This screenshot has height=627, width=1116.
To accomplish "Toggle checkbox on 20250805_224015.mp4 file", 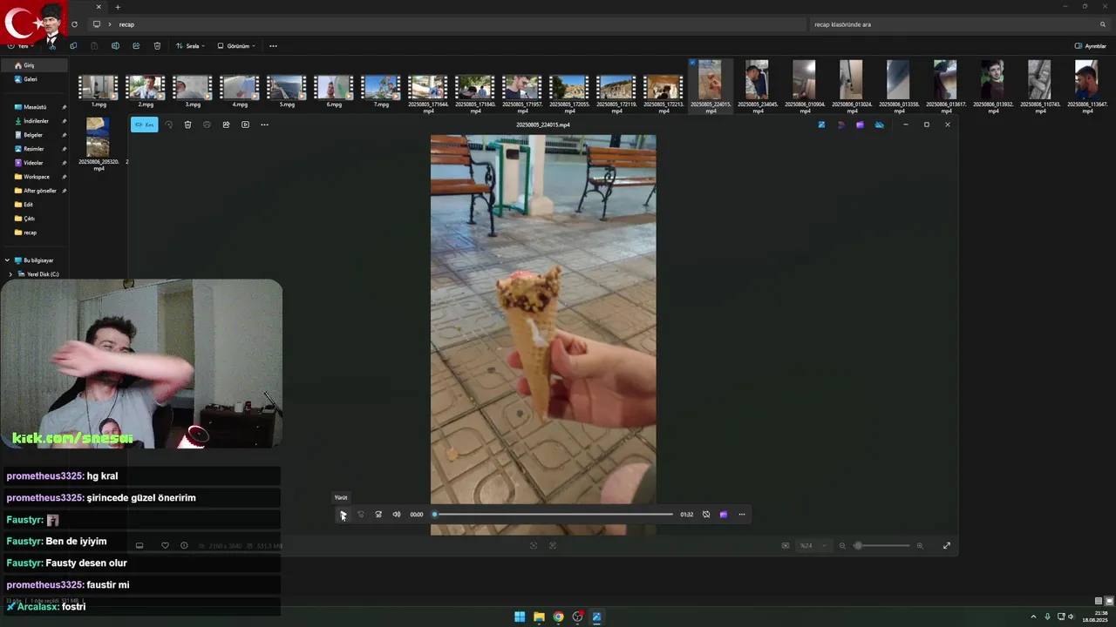I will pos(692,63).
